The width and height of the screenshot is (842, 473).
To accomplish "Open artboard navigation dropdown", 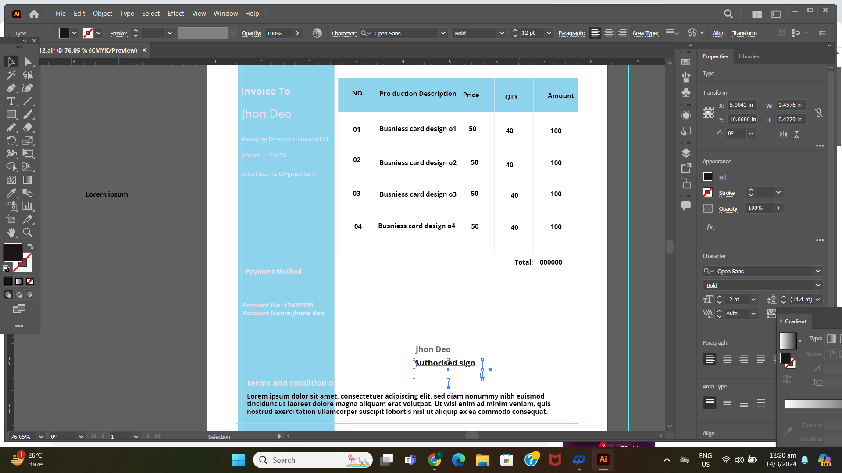I will coord(136,437).
